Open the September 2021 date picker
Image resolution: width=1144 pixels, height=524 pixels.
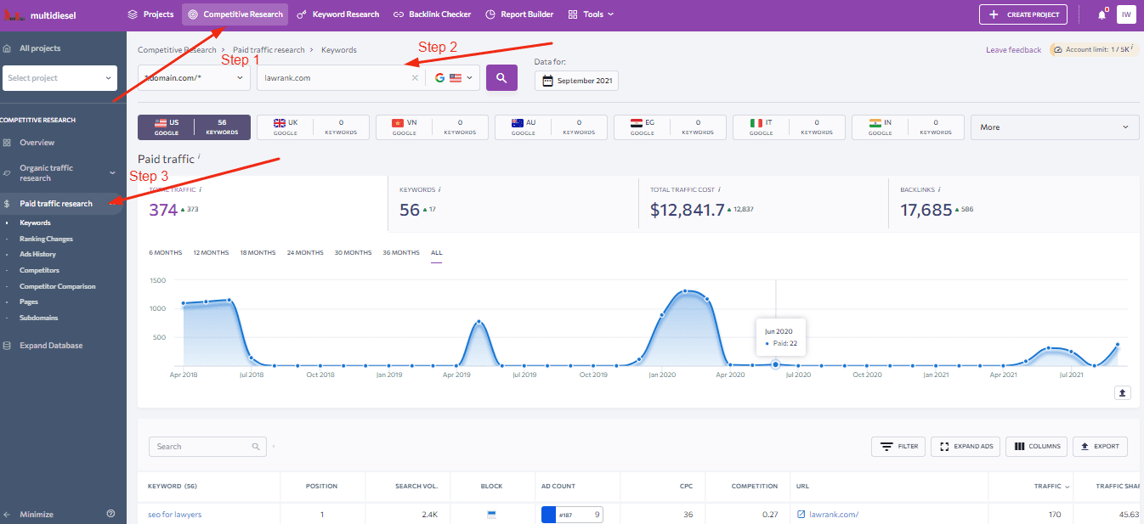tap(576, 81)
